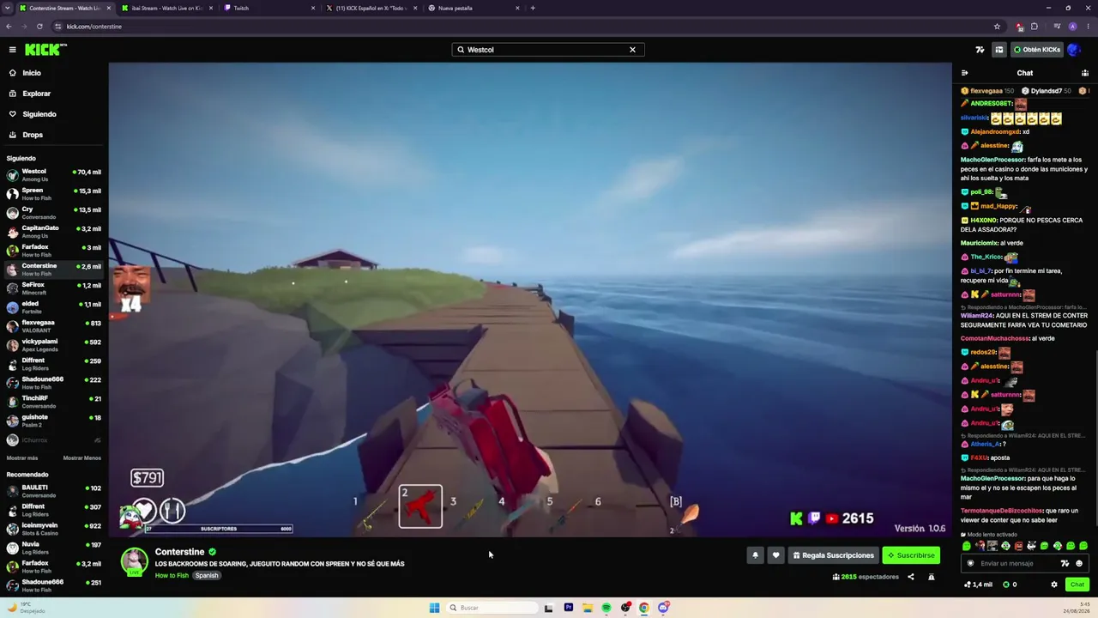1098x618 pixels.
Task: Report stream using the siren icon
Action: pos(932,578)
